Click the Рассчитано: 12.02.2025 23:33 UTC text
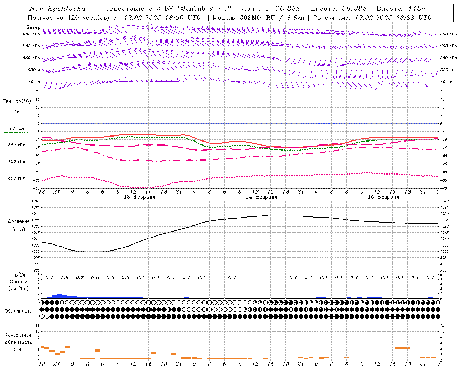Image resolution: width=459 pixels, height=367 pixels. [372, 18]
